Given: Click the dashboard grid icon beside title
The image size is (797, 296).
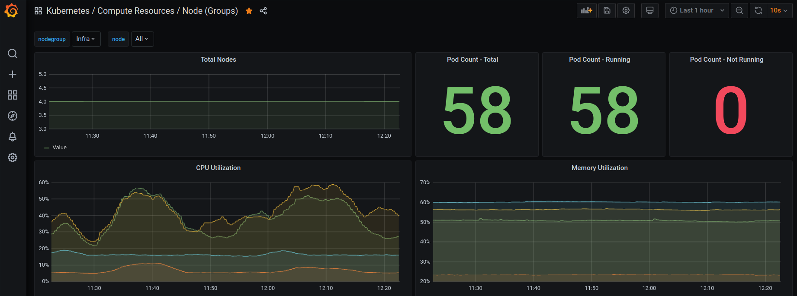Looking at the screenshot, I should coord(39,11).
